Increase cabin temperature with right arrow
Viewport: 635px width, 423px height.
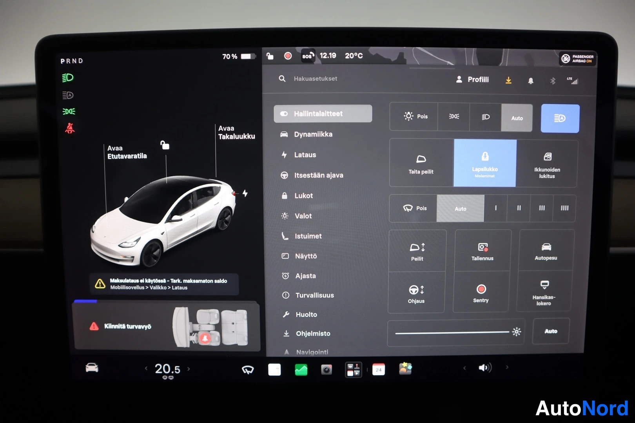point(189,369)
